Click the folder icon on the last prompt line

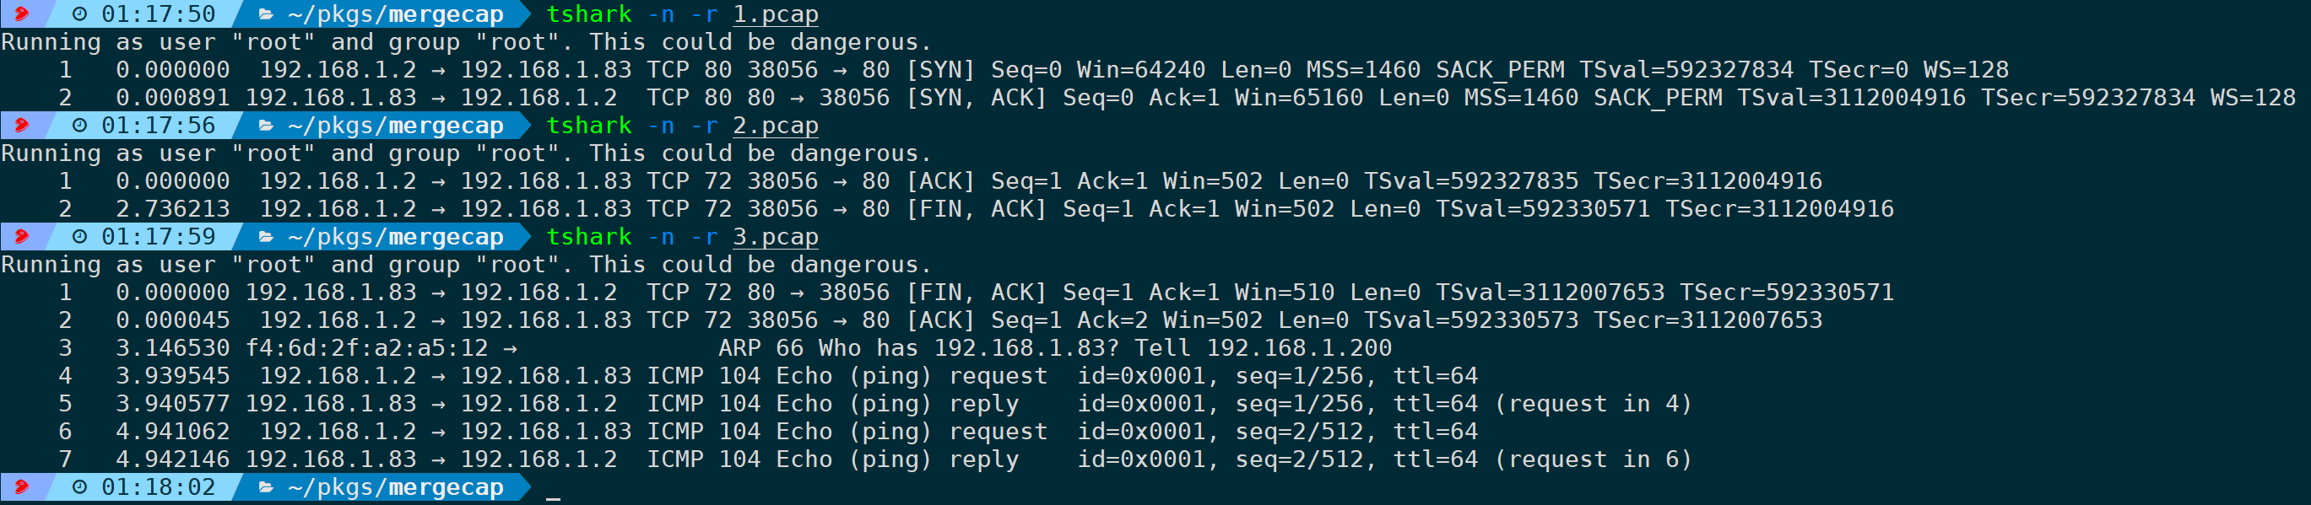pos(266,487)
